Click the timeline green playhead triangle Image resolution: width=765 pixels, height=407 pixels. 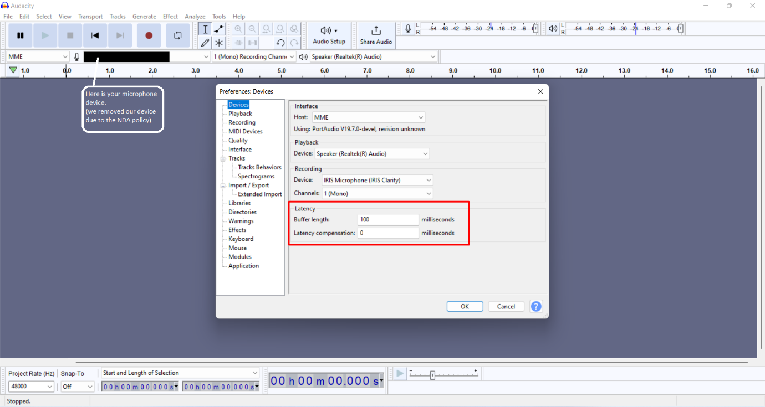click(13, 70)
